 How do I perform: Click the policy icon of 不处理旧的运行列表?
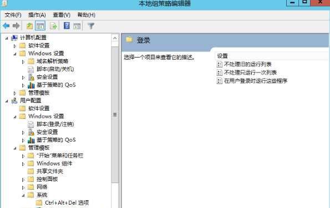pos(219,64)
